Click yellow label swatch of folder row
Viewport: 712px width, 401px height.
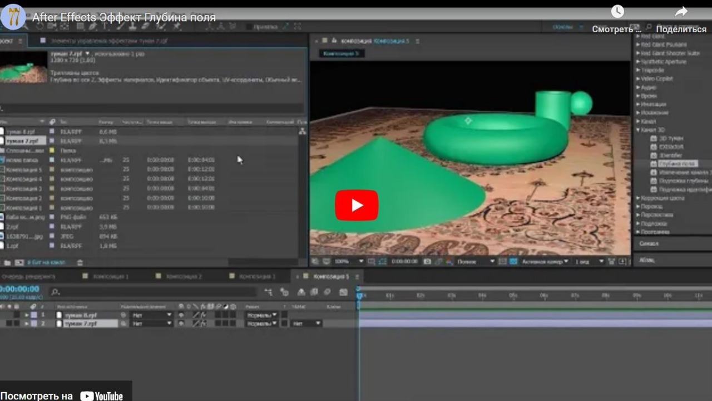(52, 150)
